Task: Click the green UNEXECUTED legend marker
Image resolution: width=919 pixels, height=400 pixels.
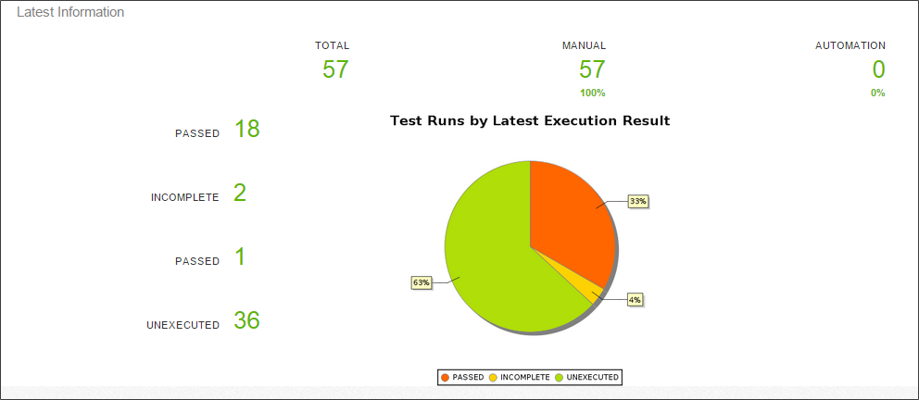Action: coord(559,378)
